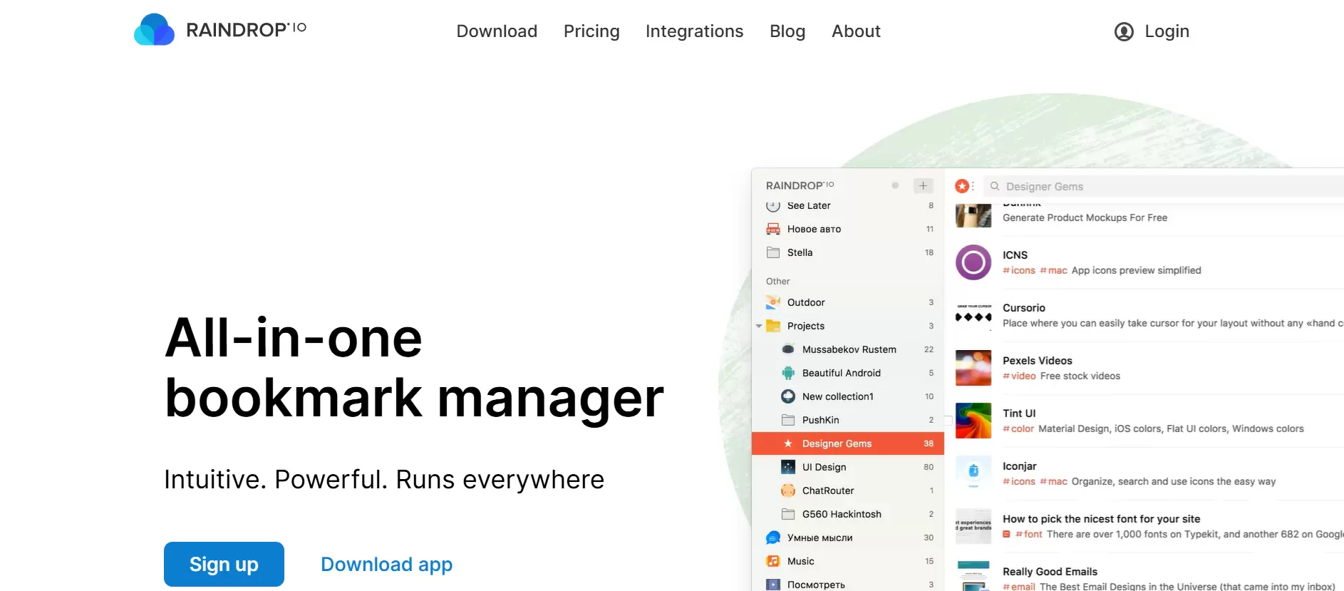Screen dimensions: 1344x591
Task: Click the Tint UI colorful thumbnail
Action: click(973, 421)
